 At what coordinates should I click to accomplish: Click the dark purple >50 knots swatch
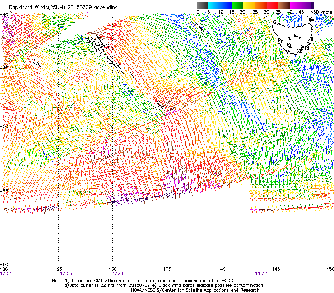(313, 5)
